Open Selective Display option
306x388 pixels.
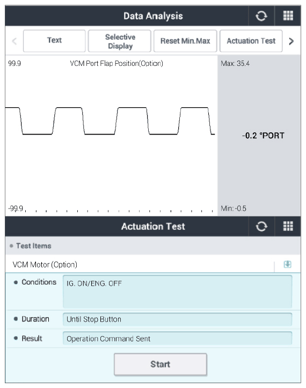click(120, 41)
